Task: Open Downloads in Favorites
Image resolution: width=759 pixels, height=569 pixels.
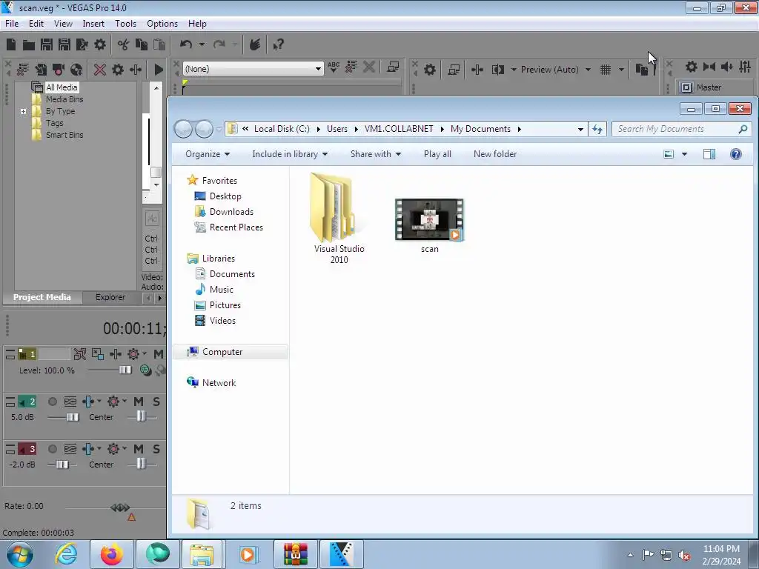Action: click(x=231, y=211)
